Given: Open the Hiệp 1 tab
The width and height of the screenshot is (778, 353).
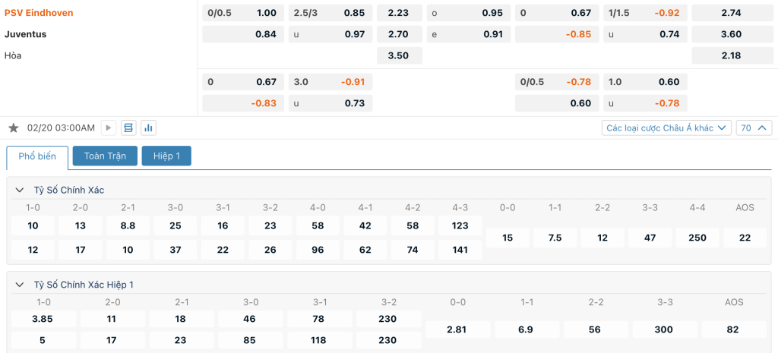Looking at the screenshot, I should click(x=166, y=156).
